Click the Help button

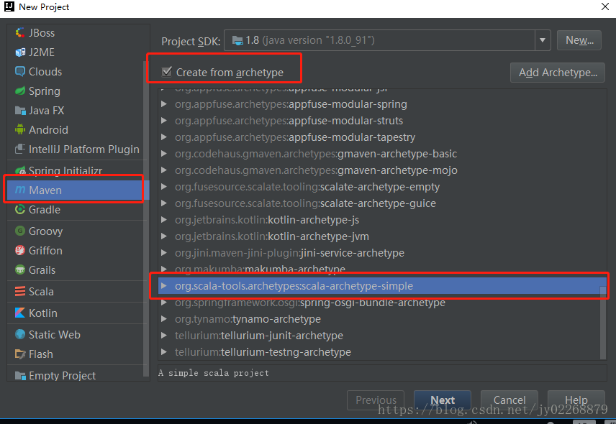click(x=576, y=400)
